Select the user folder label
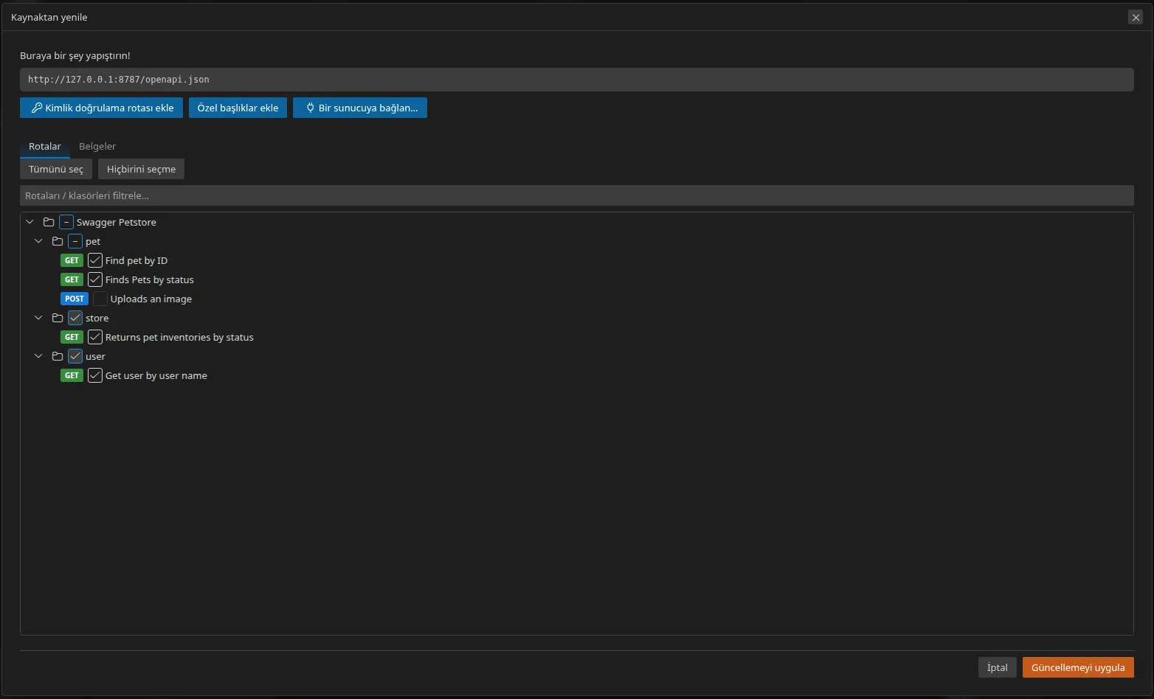Image resolution: width=1154 pixels, height=699 pixels. (96, 356)
